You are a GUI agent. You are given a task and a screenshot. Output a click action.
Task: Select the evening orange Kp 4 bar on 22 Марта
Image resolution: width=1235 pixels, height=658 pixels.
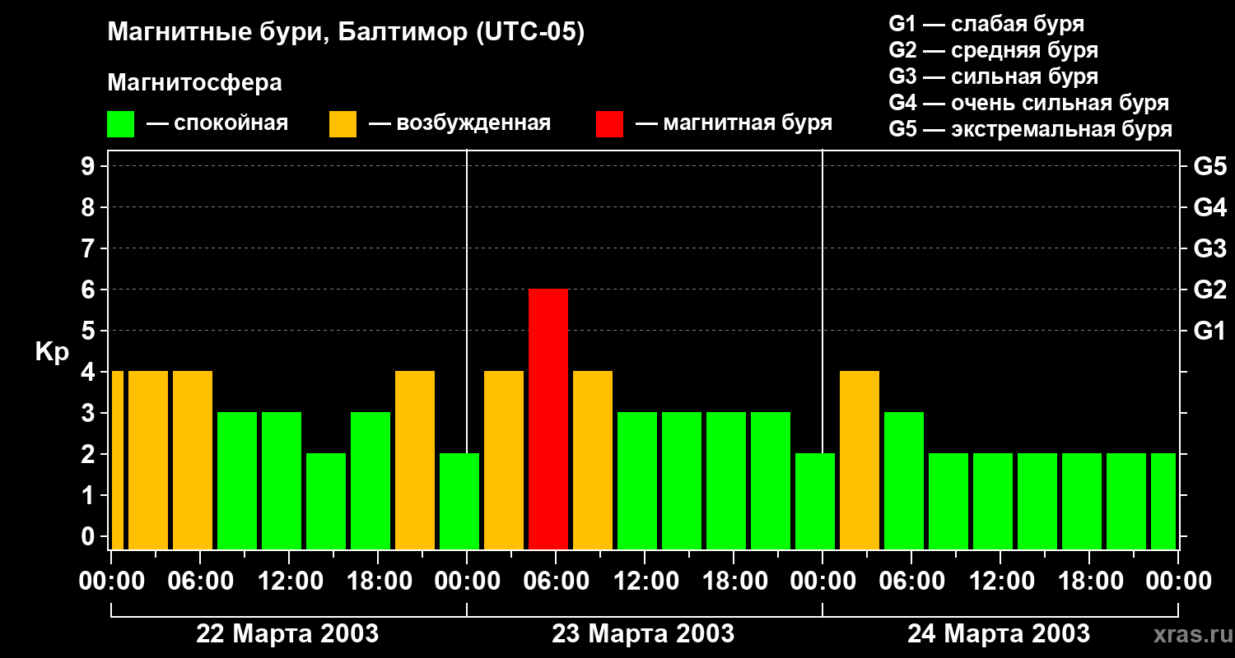(x=415, y=460)
